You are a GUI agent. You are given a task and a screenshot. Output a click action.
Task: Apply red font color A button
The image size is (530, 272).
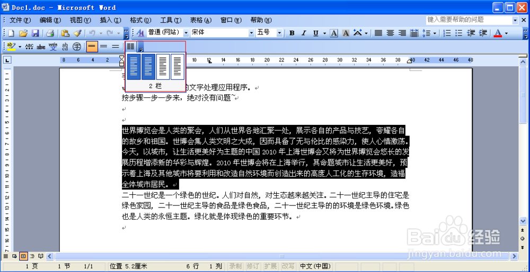pos(498,33)
